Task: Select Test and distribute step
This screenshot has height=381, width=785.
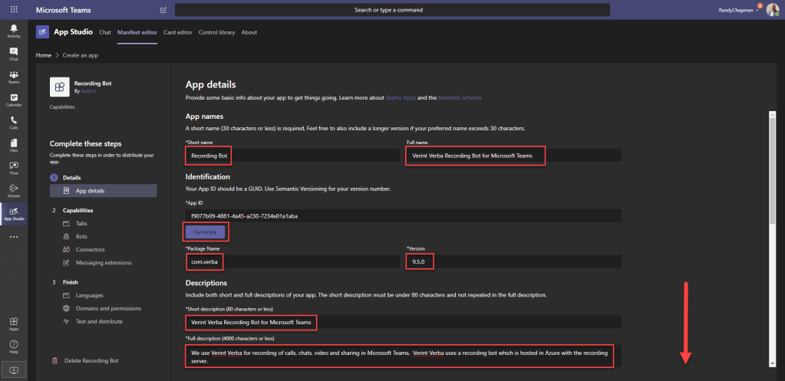Action: 99,321
